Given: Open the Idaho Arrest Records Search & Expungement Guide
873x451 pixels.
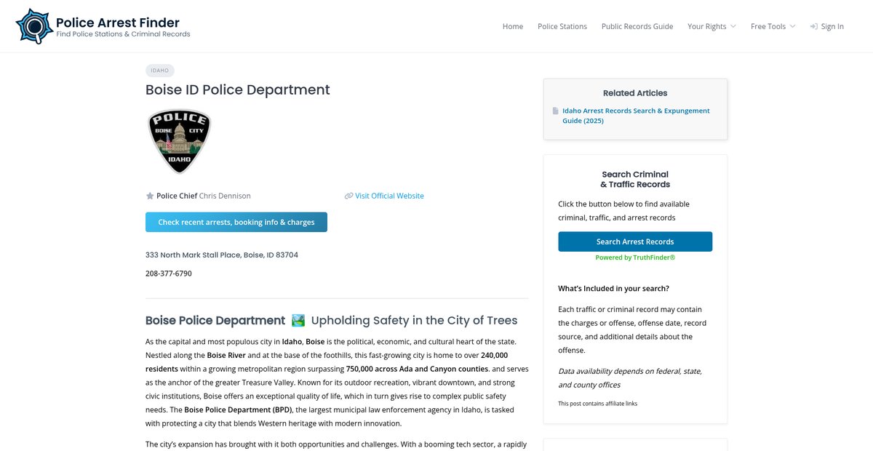Looking at the screenshot, I should 636,116.
